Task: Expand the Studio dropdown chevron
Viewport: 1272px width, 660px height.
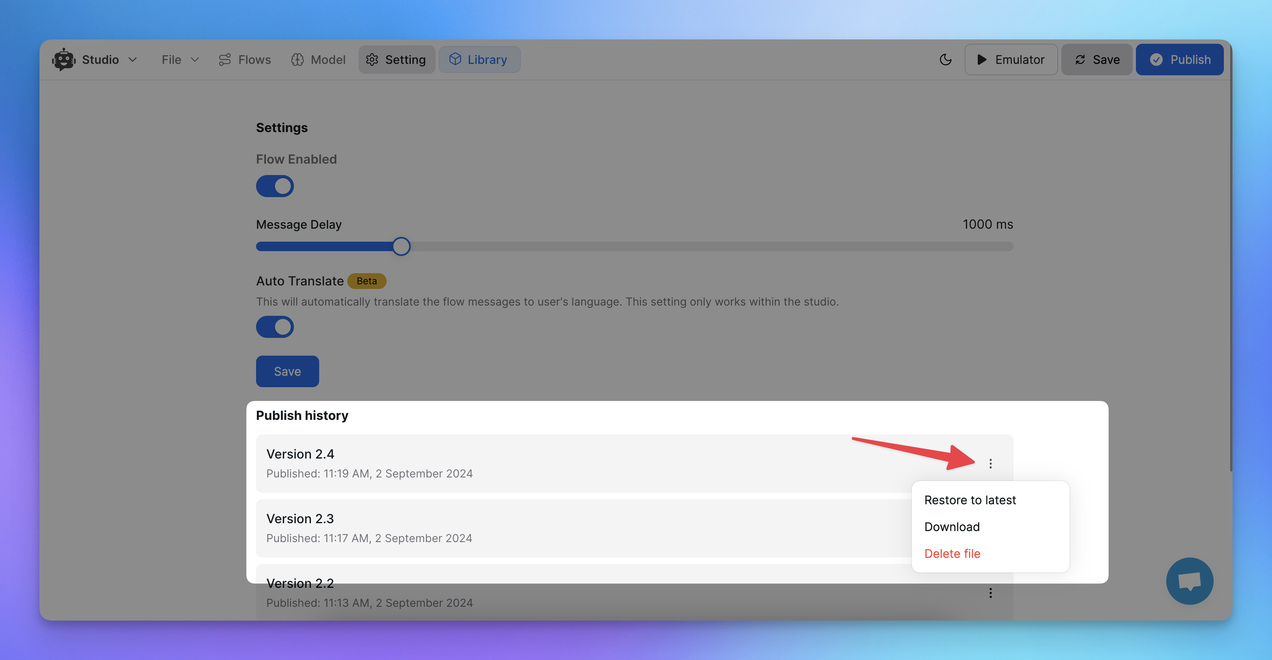Action: (132, 60)
